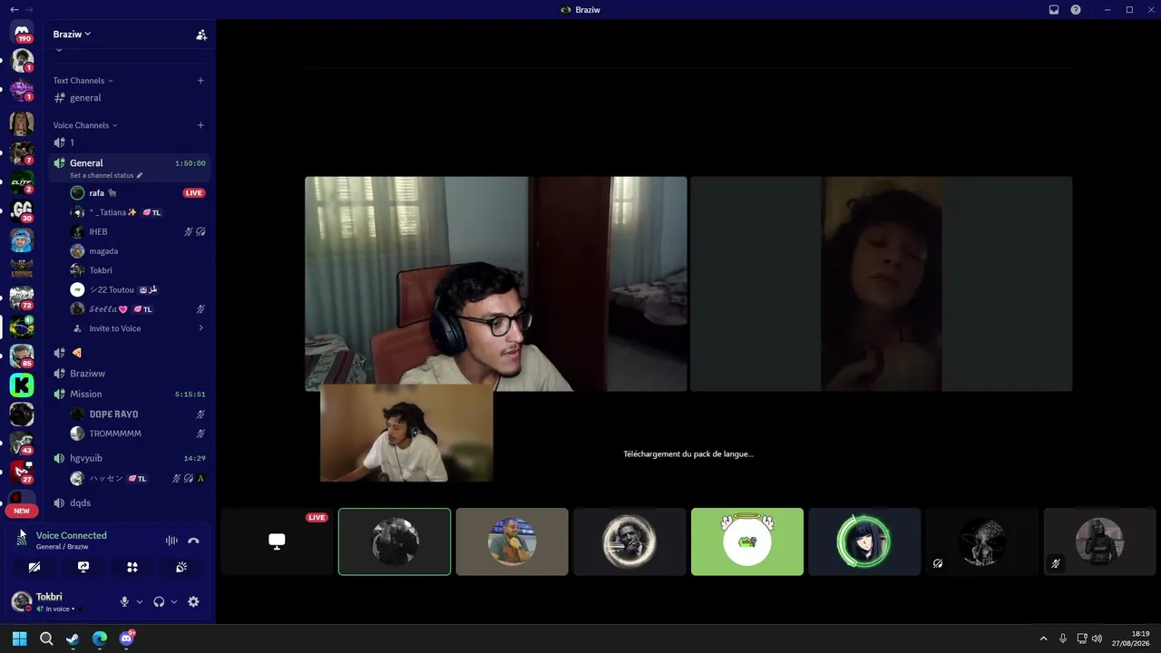1161x653 pixels.
Task: Click Invite to Voice
Action: [x=114, y=328]
